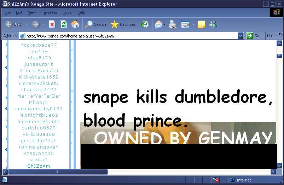This screenshot has width=284, height=185.
Task: Click the horizontal scrollbar right arrow
Action: [x=273, y=172]
